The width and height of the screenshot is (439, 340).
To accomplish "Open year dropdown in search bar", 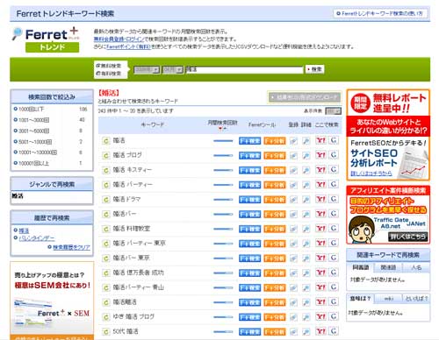I will click(x=147, y=69).
